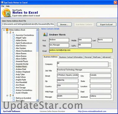Screen dimensions: 118x114
Task: Open the File menu
Action: pyautogui.click(x=3, y=6)
